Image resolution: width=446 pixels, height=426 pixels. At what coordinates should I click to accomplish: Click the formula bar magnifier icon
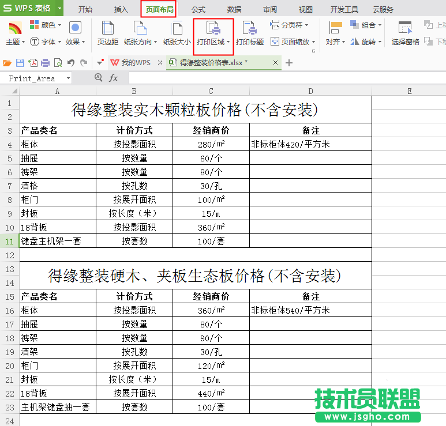(x=99, y=78)
